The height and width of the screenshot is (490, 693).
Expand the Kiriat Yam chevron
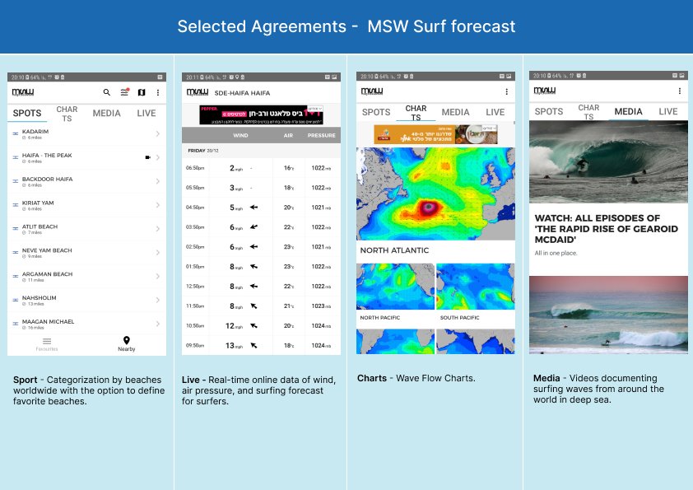tap(158, 205)
